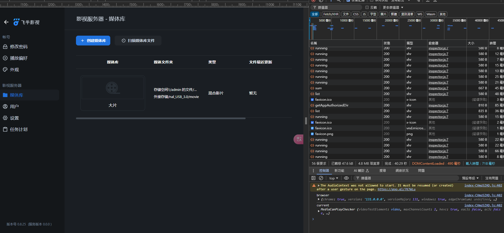Viewport: 504px width, 233px height.
Task: Expand the browser object {chrome: true…}
Action: [319, 199]
